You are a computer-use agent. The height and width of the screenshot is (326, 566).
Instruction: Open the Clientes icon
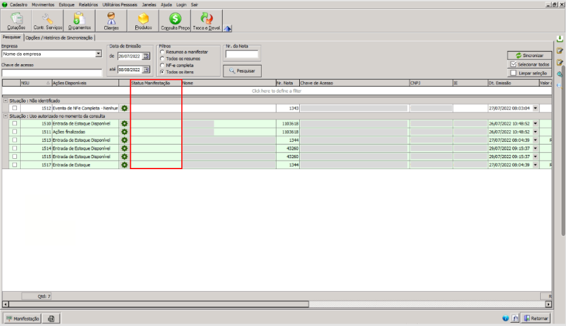tap(111, 21)
